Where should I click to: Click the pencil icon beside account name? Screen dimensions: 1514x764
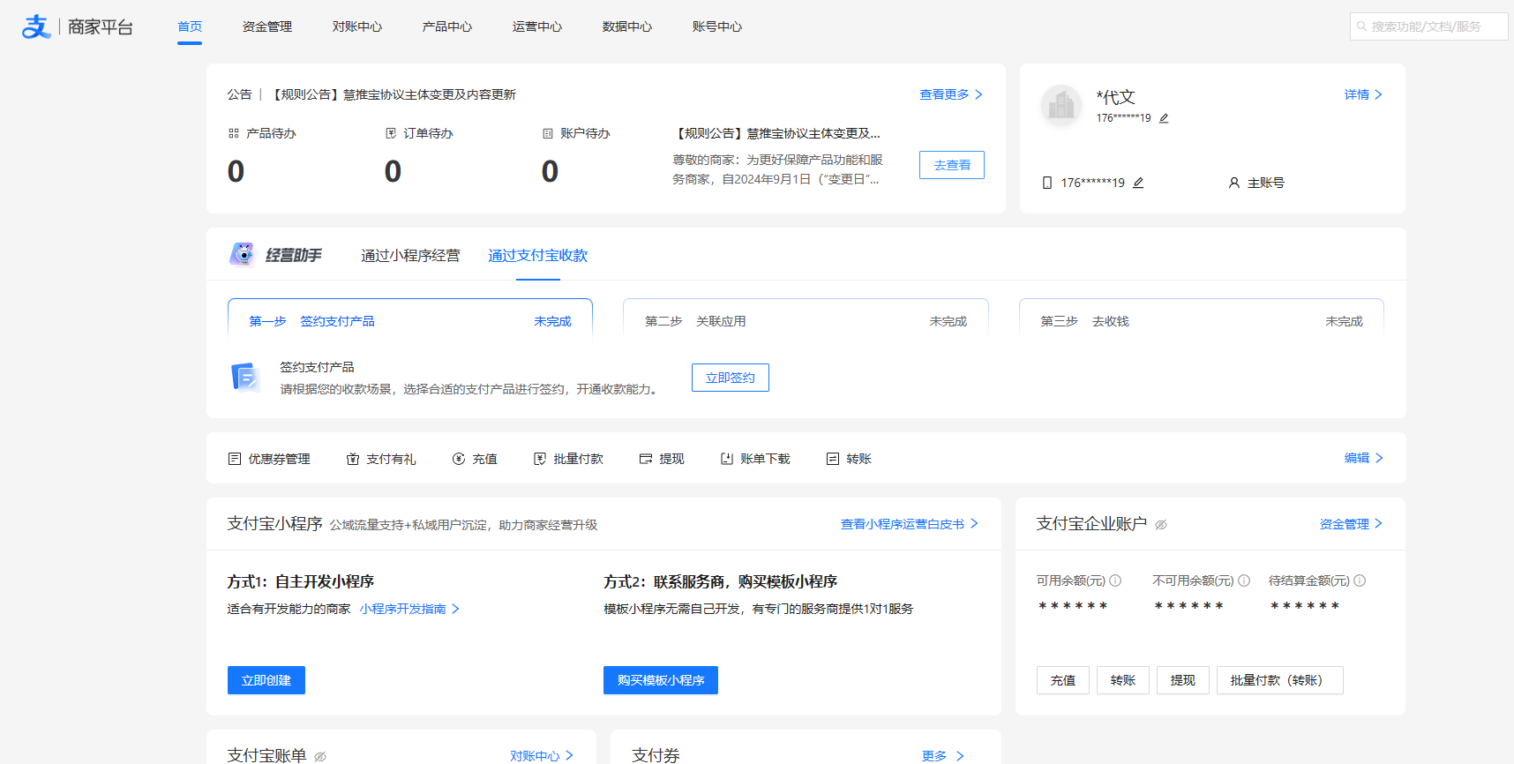(1164, 118)
